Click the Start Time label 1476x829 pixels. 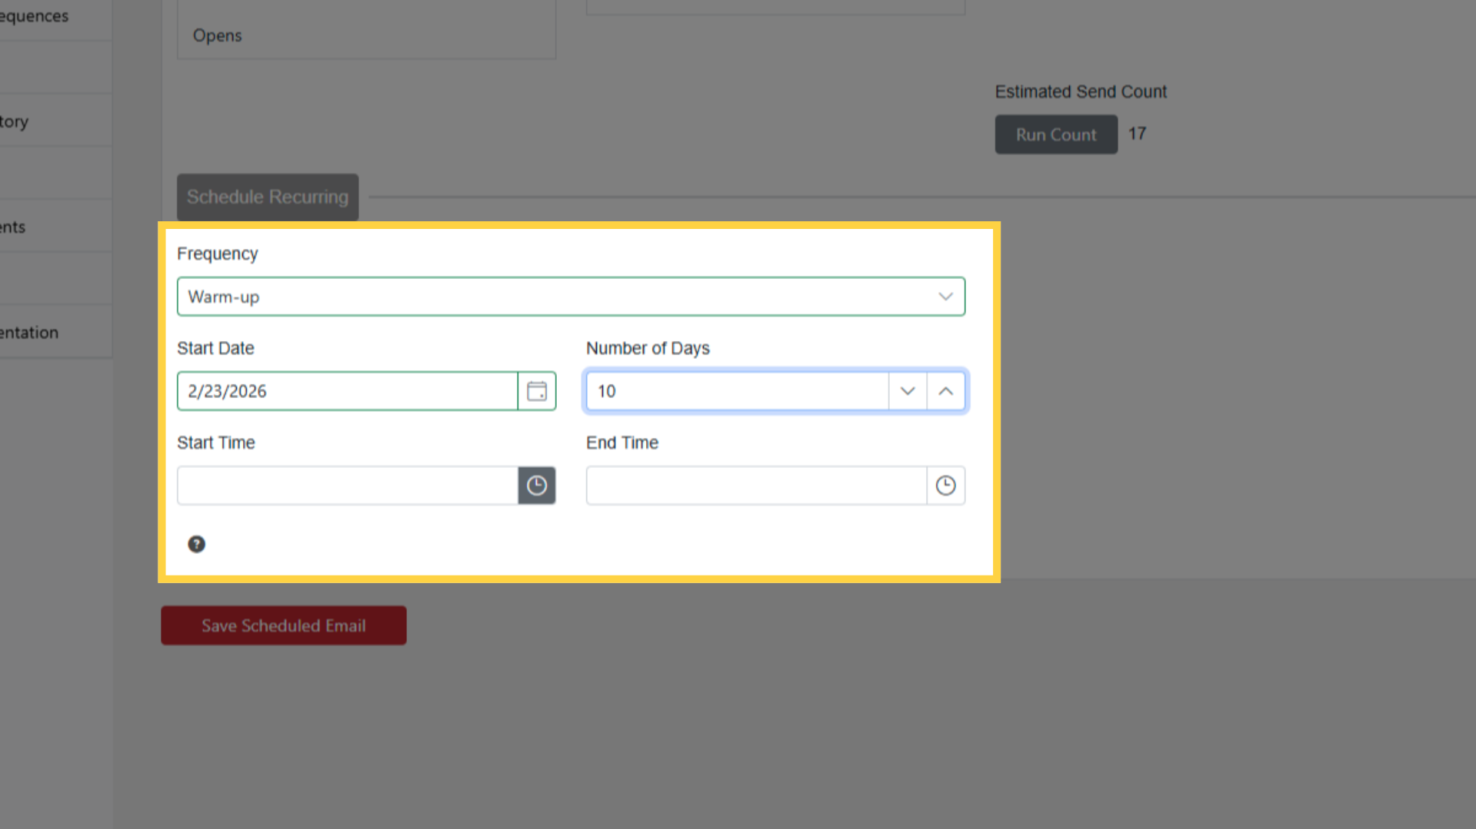pos(216,443)
